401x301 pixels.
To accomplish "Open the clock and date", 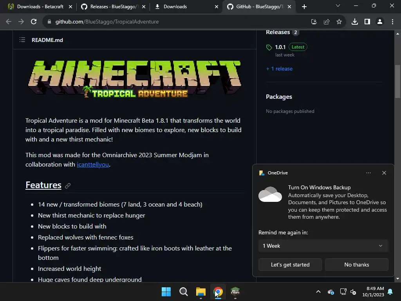I will tap(373, 292).
